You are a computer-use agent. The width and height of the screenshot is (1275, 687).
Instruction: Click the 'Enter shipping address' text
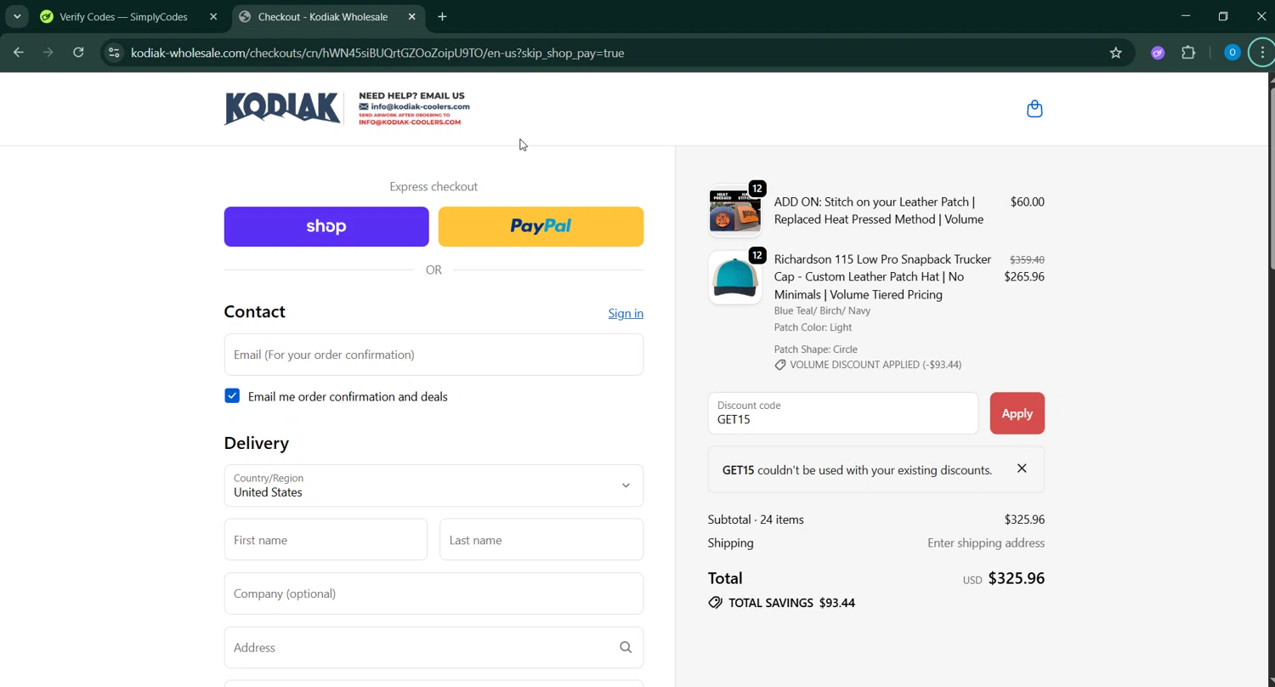[x=986, y=543]
